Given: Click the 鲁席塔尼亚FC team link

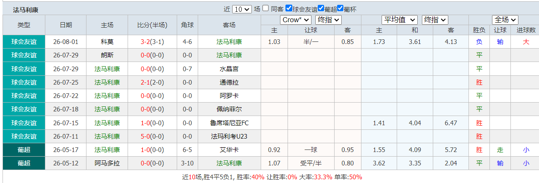Looking at the screenshot, I should point(229,123).
